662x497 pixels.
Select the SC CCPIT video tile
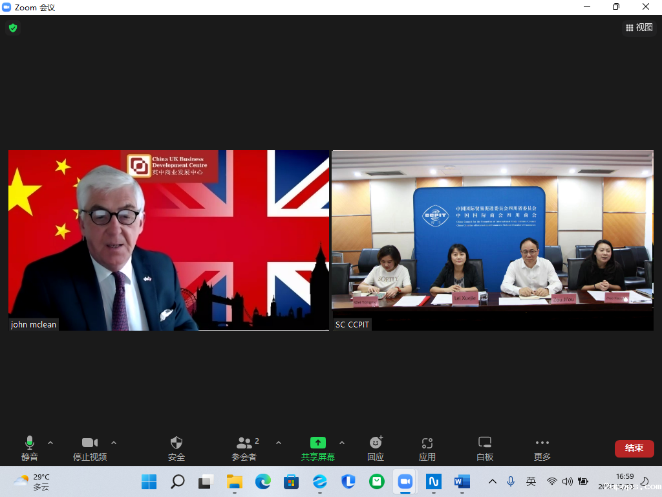click(493, 241)
